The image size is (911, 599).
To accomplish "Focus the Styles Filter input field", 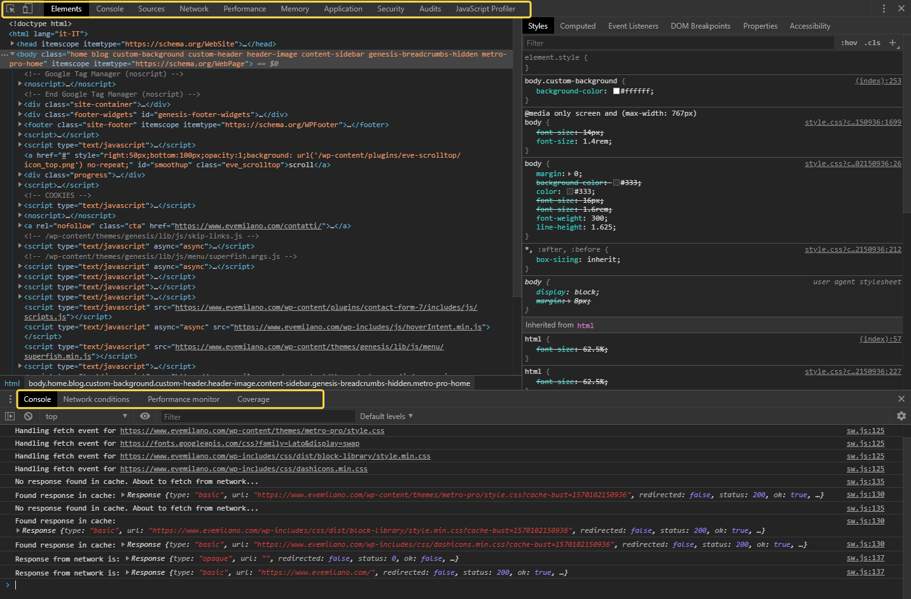I will (678, 43).
